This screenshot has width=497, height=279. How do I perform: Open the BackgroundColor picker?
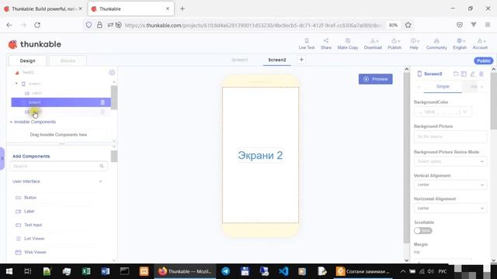click(x=443, y=112)
